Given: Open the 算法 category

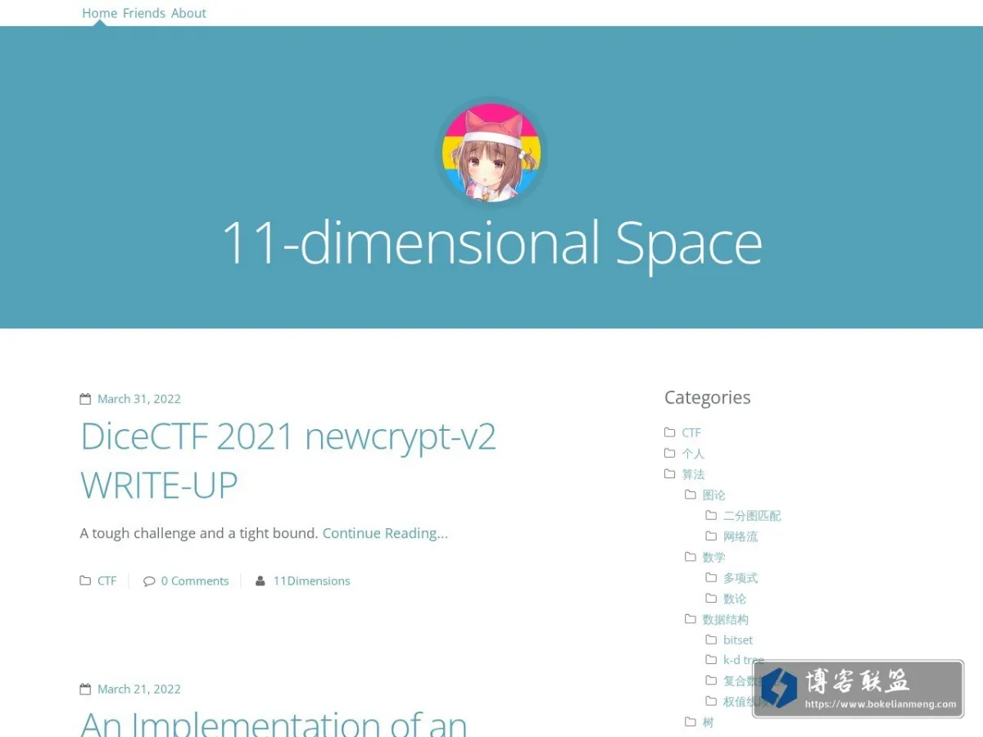Looking at the screenshot, I should pos(693,474).
